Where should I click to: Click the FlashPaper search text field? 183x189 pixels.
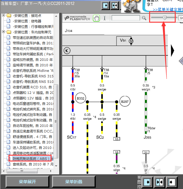(126, 18)
